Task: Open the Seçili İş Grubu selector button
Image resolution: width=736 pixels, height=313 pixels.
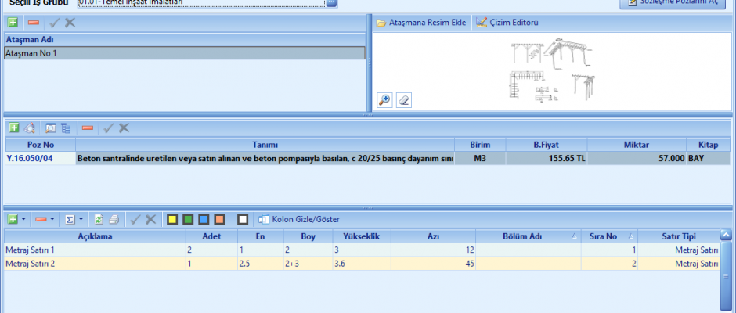Action: point(331,2)
